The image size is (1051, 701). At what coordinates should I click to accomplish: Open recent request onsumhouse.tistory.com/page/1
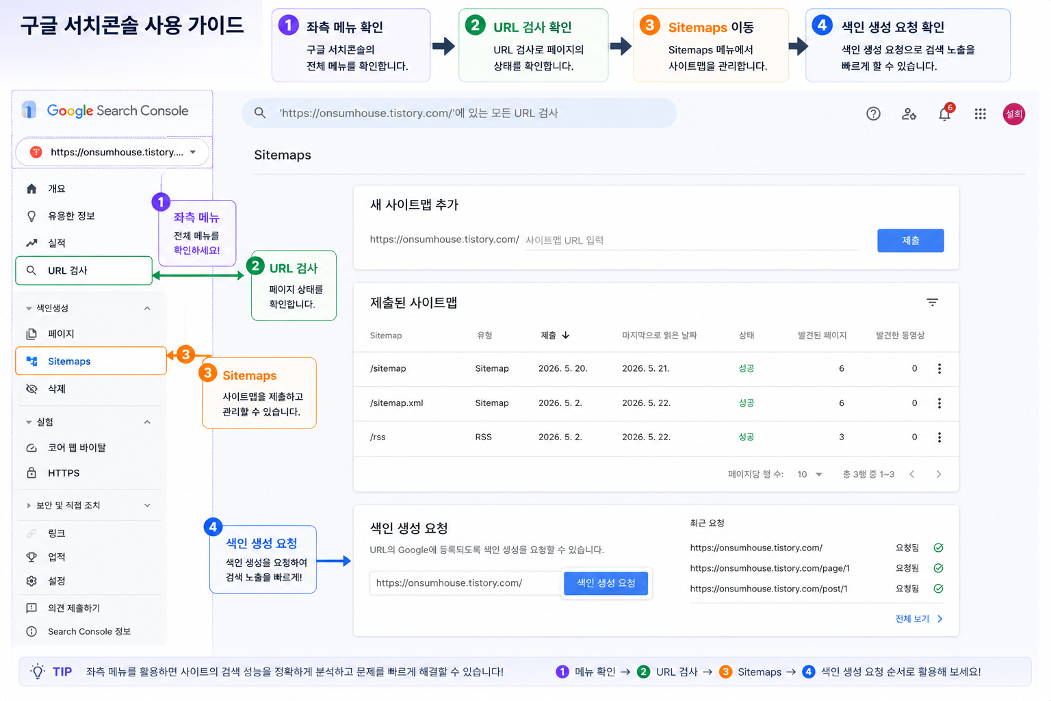coord(770,568)
